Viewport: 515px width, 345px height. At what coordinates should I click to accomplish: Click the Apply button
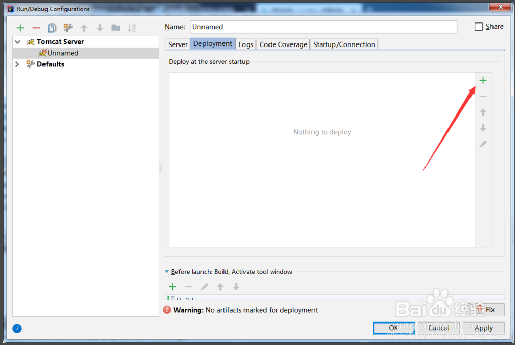484,328
